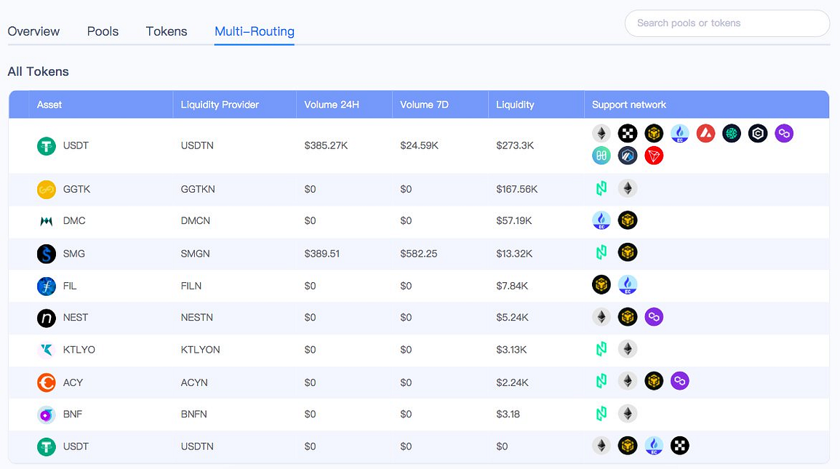Viewport: 840px width, 469px height.
Task: Click the OKX chain icon in bottom USDT row
Action: click(680, 446)
